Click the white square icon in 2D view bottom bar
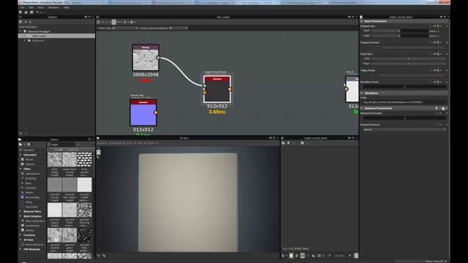This screenshot has height=263, width=468. point(291,256)
